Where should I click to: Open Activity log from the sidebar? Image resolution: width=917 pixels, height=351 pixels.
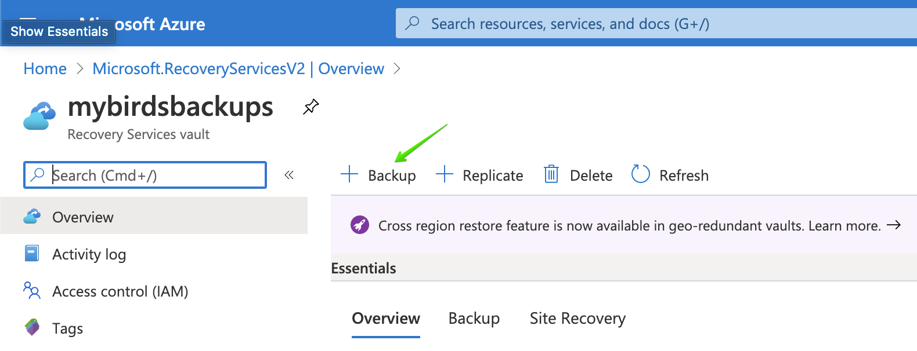point(89,254)
